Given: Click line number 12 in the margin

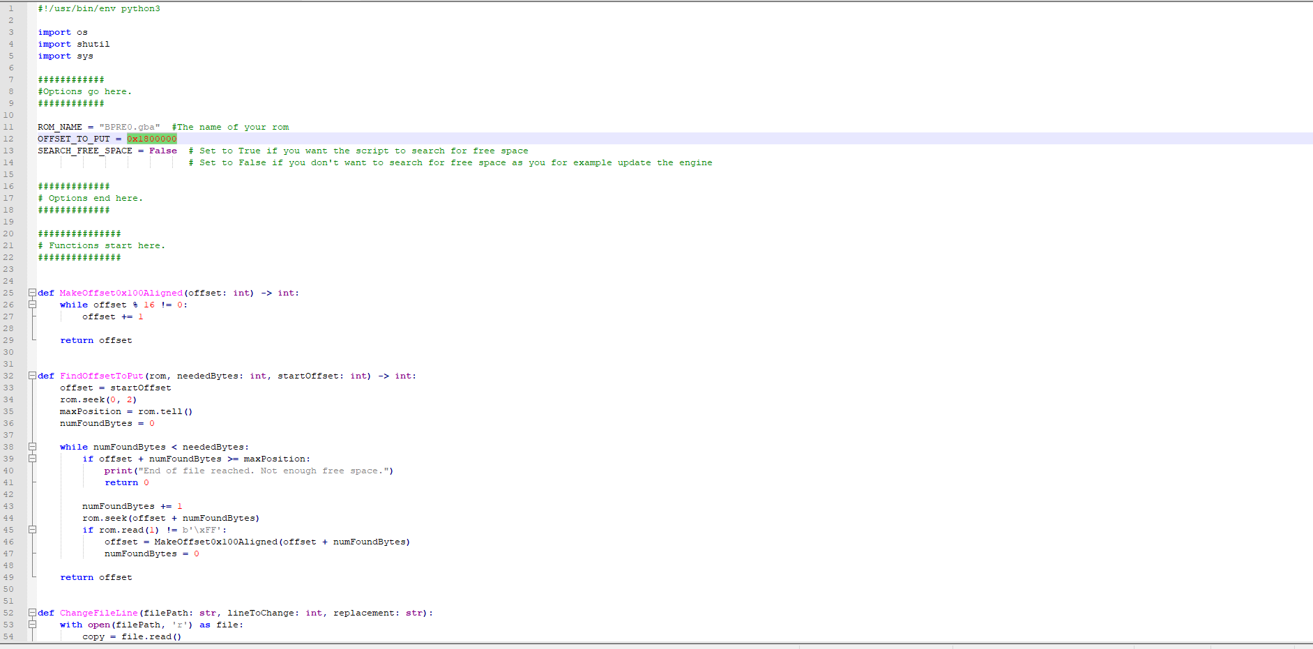Looking at the screenshot, I should 8,139.
